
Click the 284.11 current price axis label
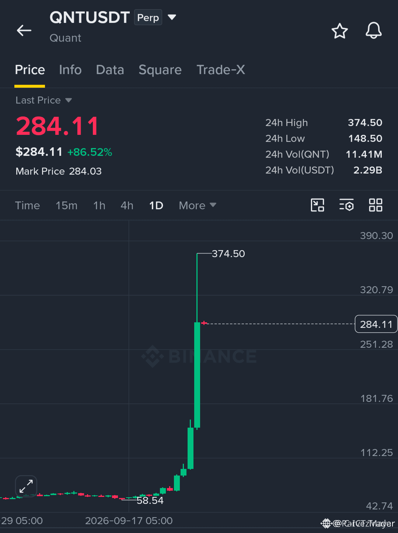pos(376,324)
